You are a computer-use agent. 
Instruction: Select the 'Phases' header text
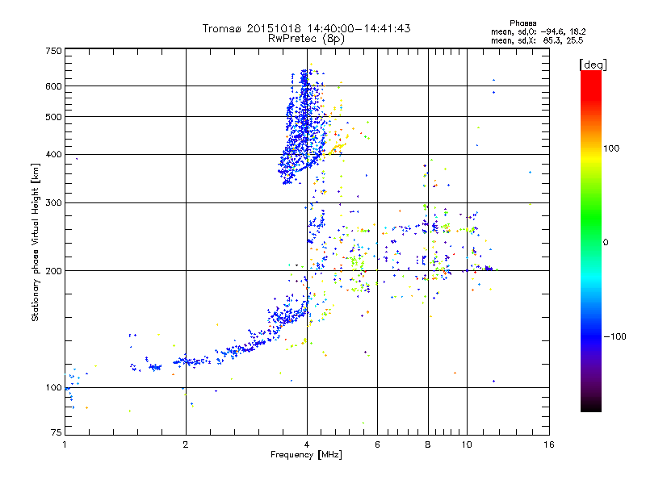pos(522,23)
